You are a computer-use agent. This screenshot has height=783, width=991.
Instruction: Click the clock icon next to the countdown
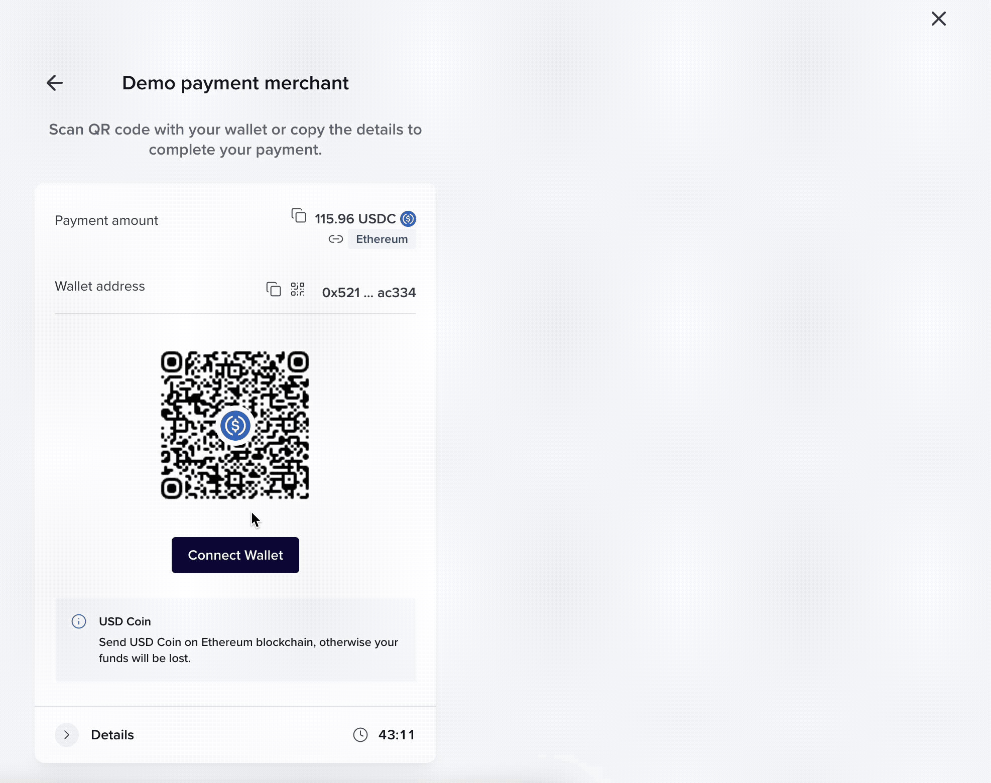pyautogui.click(x=360, y=734)
